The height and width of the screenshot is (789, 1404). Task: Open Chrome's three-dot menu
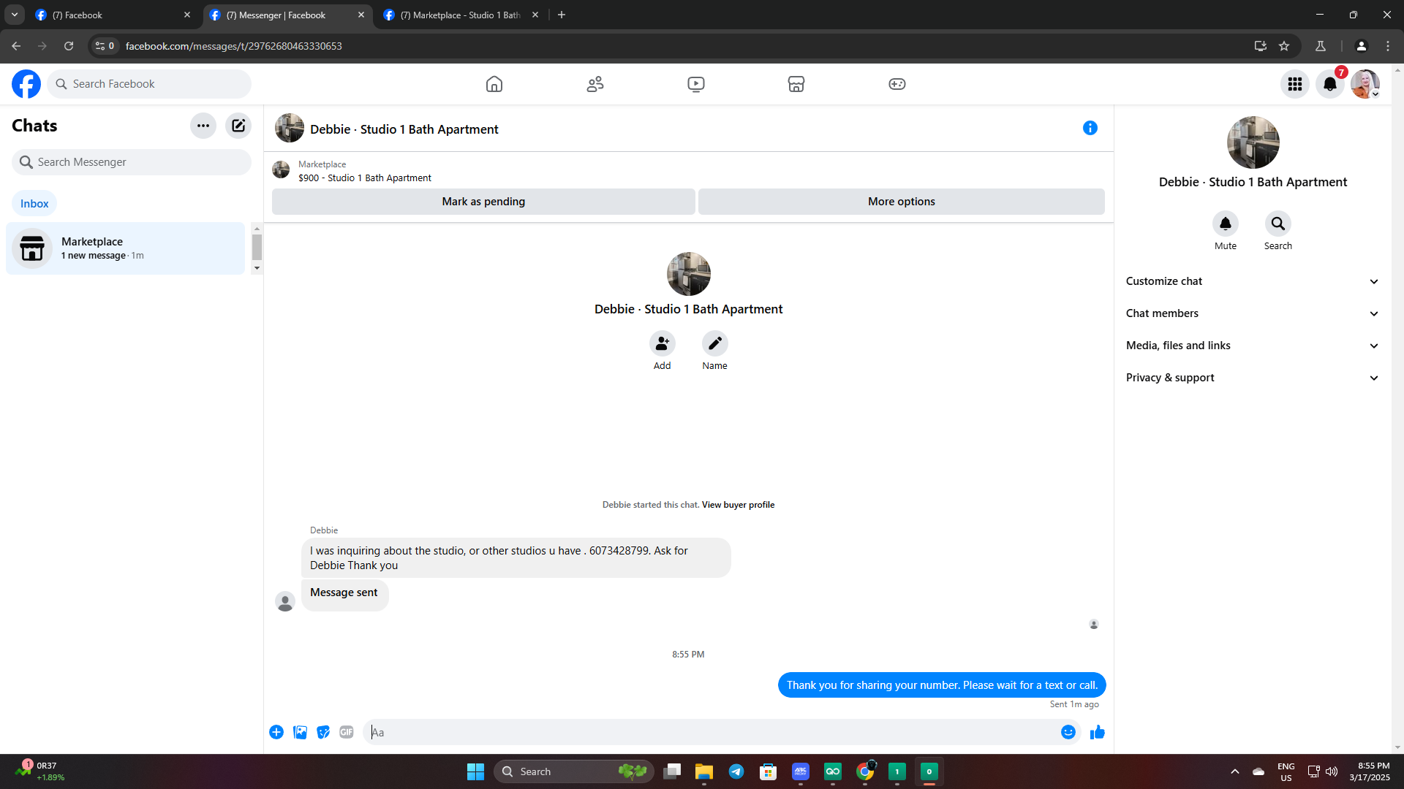[1388, 46]
